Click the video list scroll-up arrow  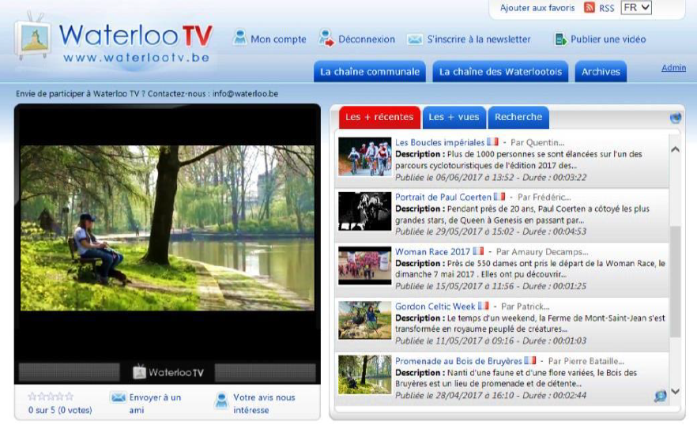(x=675, y=149)
